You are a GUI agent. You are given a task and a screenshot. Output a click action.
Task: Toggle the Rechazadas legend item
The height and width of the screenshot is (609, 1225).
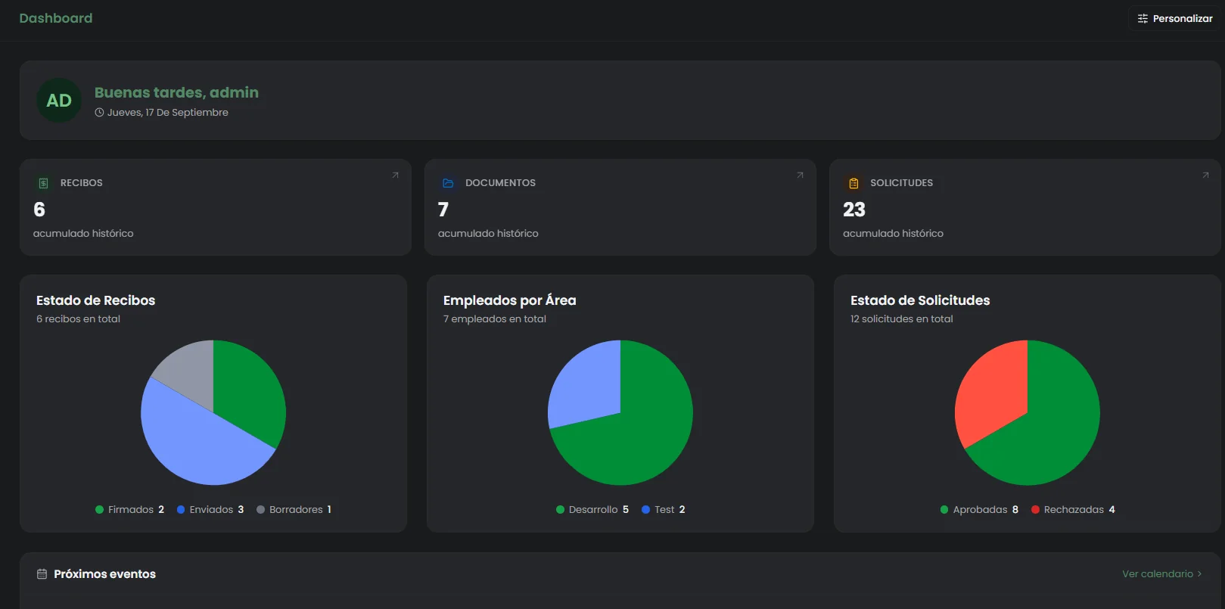coord(1073,510)
